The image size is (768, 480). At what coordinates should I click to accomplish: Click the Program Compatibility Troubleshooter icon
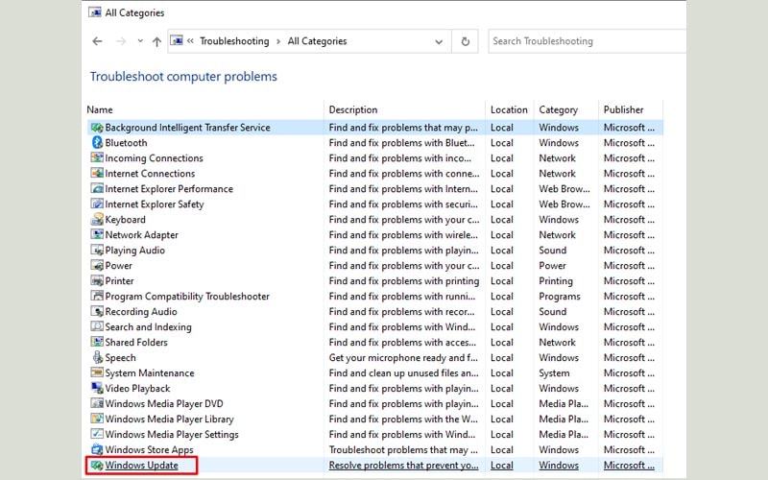(x=97, y=296)
